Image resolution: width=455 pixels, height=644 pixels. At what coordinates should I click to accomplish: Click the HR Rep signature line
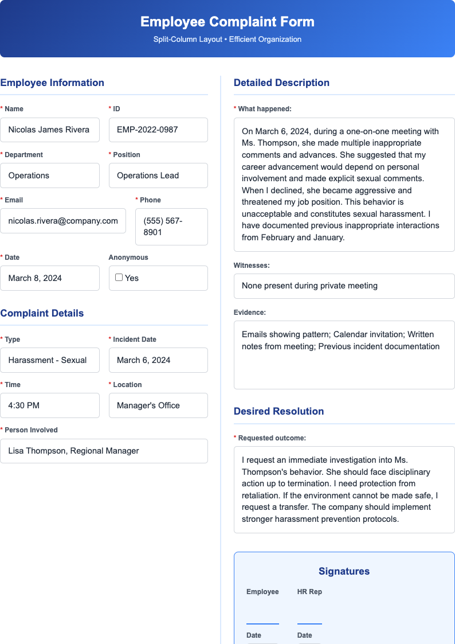(x=309, y=623)
